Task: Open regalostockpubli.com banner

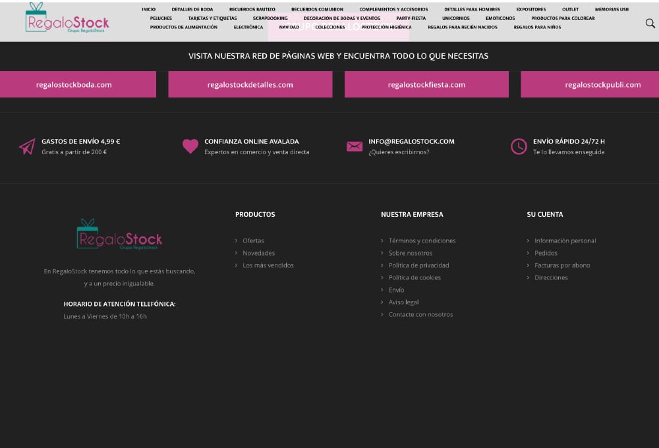Action: pyautogui.click(x=593, y=84)
